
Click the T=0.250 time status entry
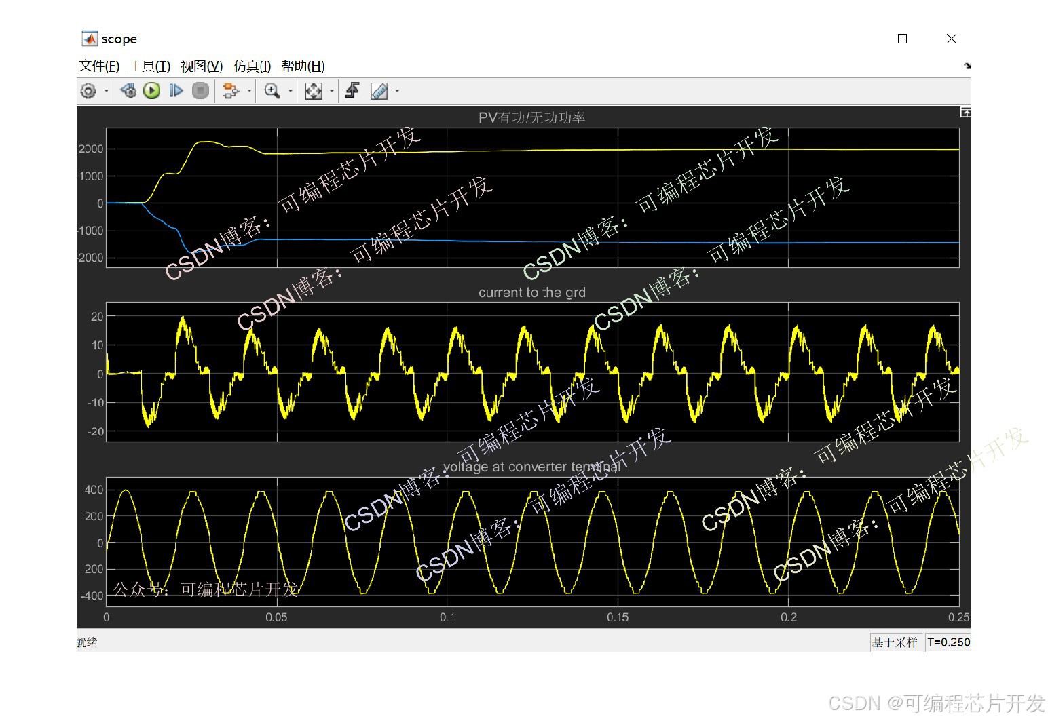coord(948,642)
